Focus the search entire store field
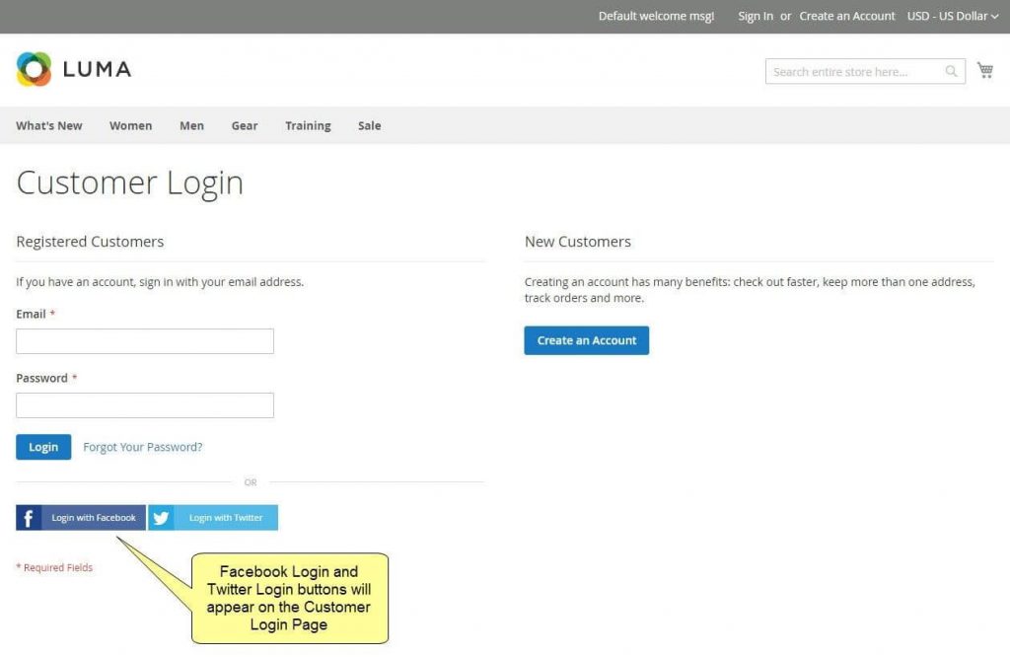This screenshot has height=657, width=1010. coord(865,71)
